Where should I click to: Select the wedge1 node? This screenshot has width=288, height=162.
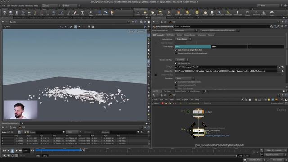point(198,112)
